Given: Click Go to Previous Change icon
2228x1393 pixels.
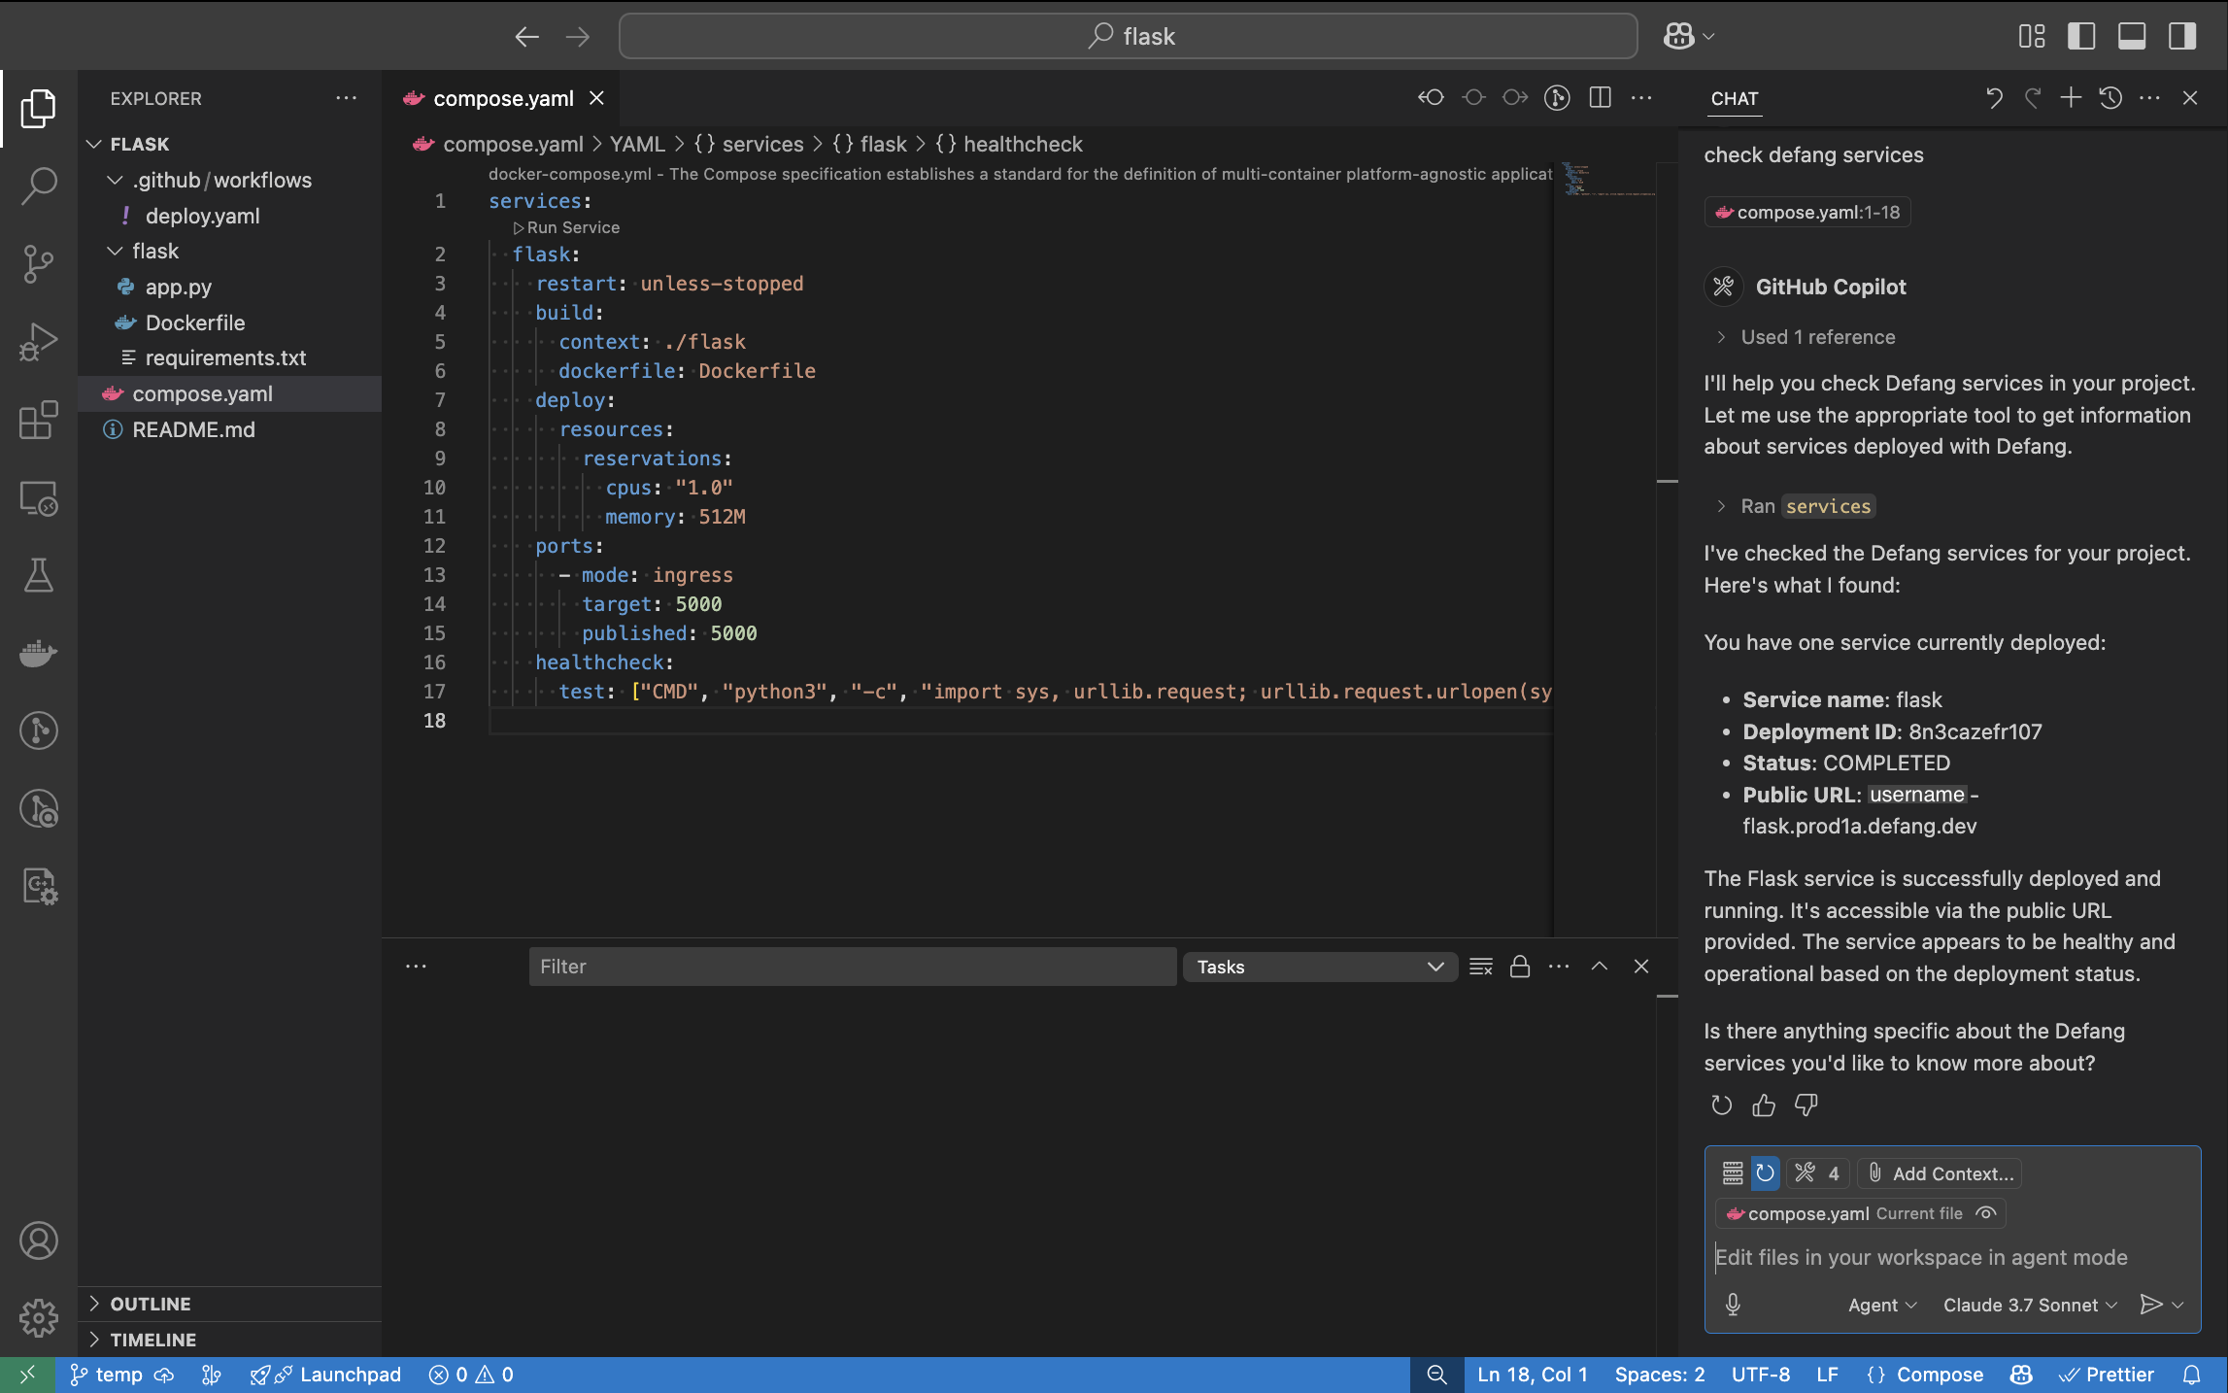Looking at the screenshot, I should pyautogui.click(x=1431, y=97).
